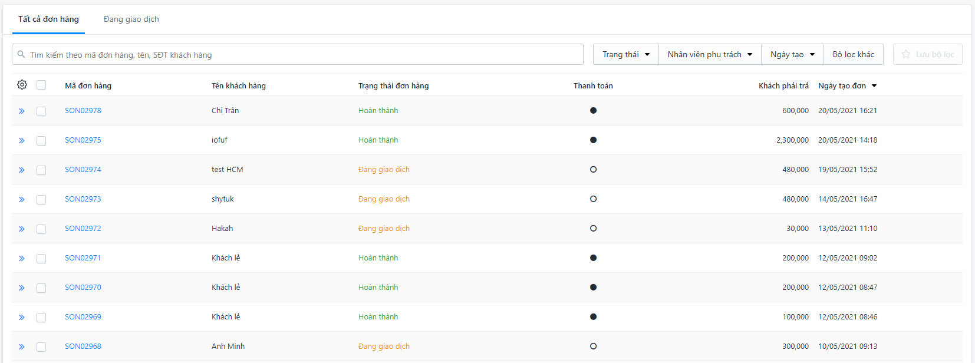
Task: Click the unpaid circle icon for SON02973
Action: coord(593,199)
